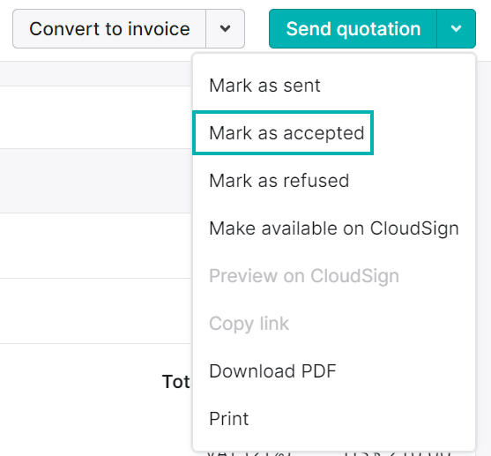Viewport: 491px width, 456px height.
Task: Click the cut-off text beneath the menu
Action: [x=329, y=454]
